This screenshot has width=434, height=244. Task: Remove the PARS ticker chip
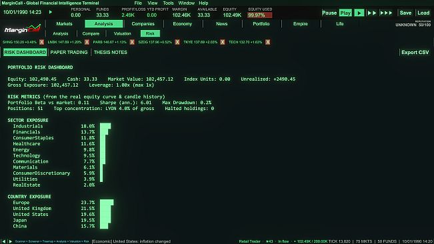coord(132,42)
